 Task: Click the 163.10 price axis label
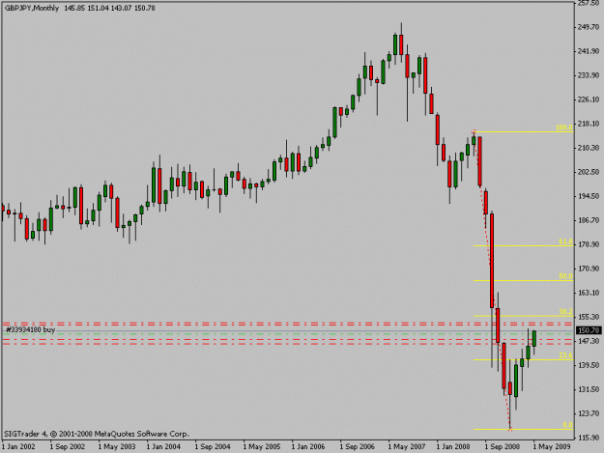tap(589, 293)
